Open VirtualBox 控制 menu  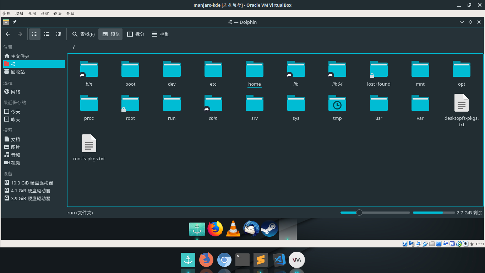tap(19, 14)
